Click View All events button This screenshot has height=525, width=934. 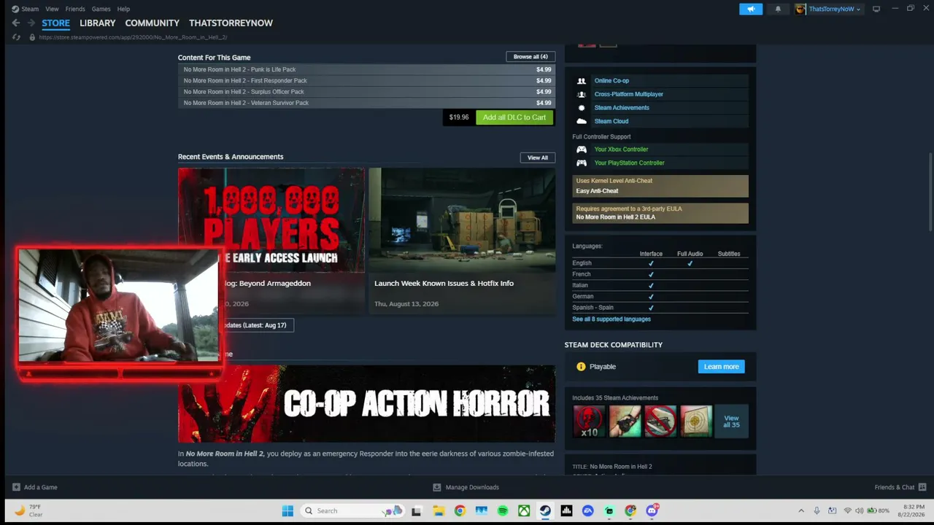tap(538, 157)
